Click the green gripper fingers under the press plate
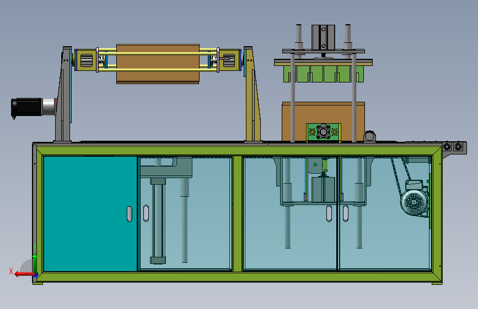 coord(323,74)
